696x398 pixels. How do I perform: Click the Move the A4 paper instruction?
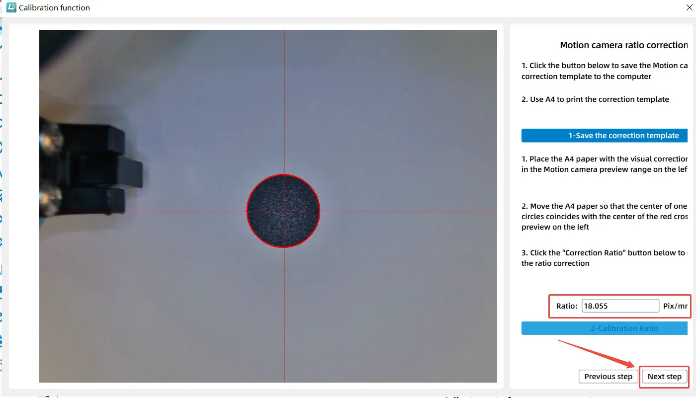tap(604, 216)
